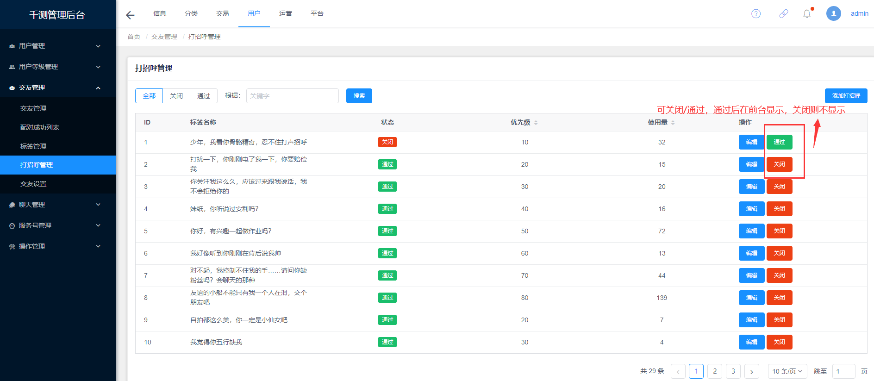The width and height of the screenshot is (874, 381).
Task: Open the help question mark icon
Action: 756,13
